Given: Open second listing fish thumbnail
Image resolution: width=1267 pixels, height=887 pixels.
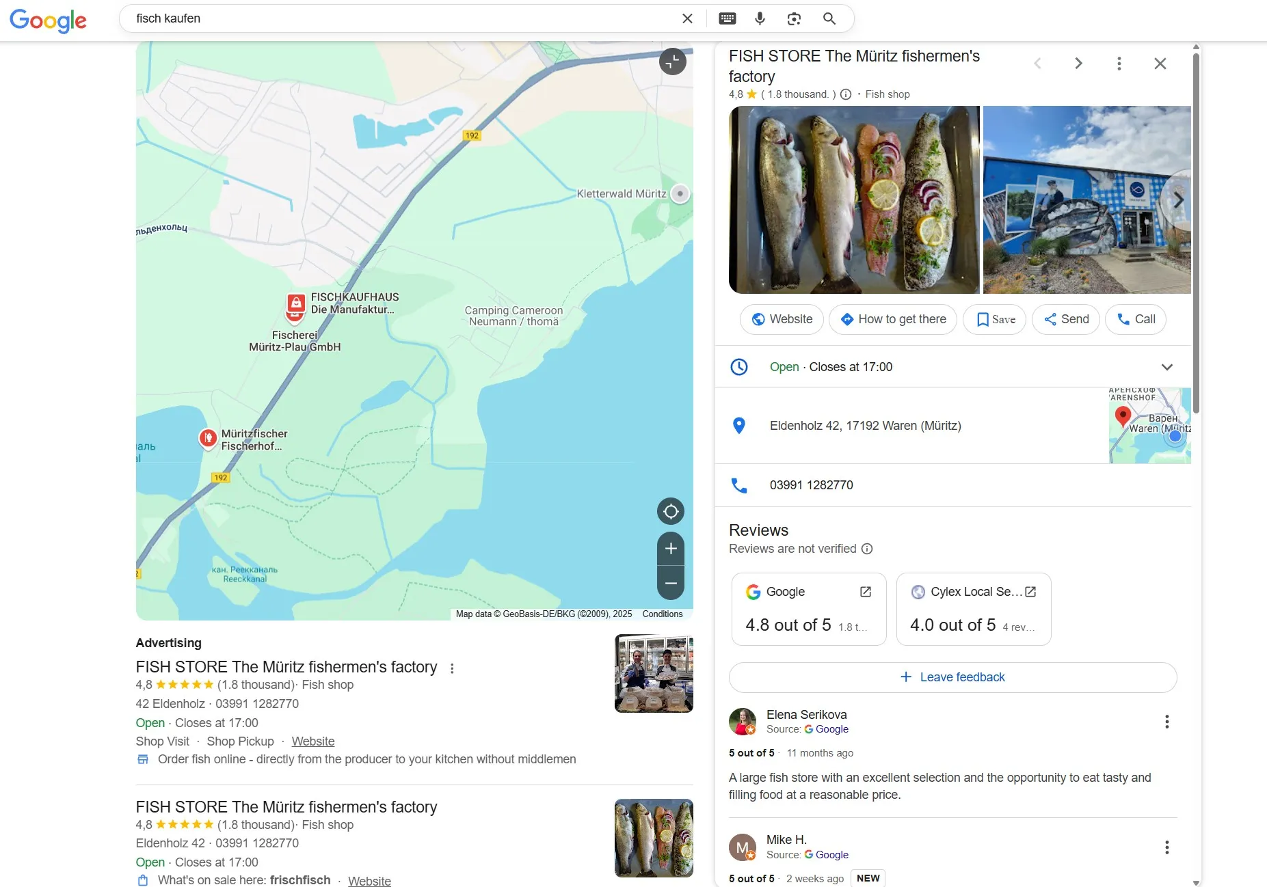Looking at the screenshot, I should [x=654, y=838].
